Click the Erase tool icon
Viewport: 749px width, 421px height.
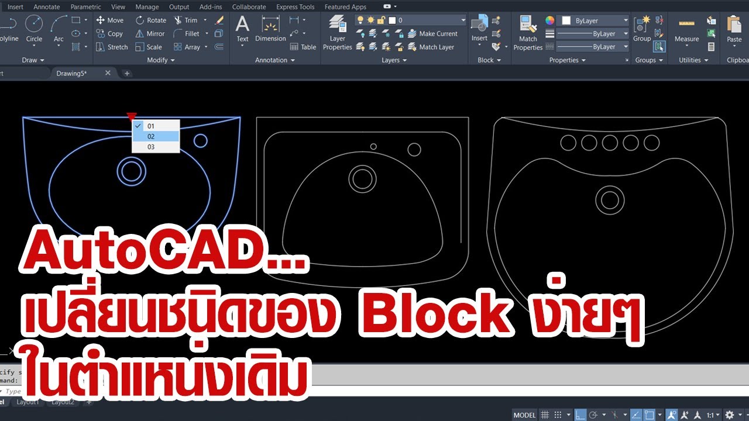(x=219, y=20)
